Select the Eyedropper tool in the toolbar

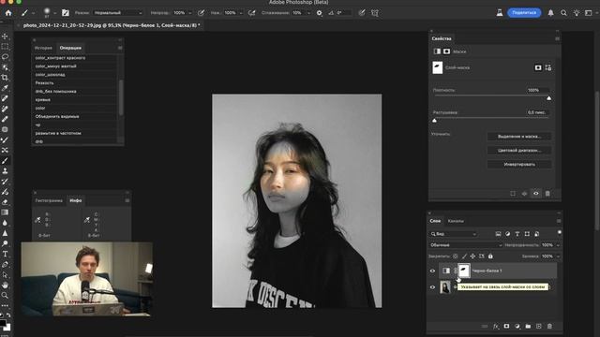click(x=5, y=88)
